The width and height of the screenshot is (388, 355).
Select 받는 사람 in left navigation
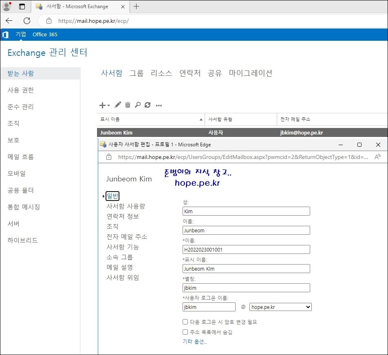(41, 73)
